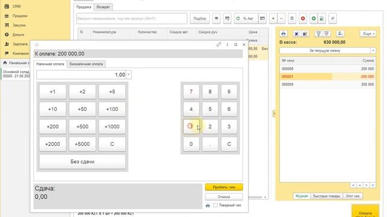Click the card icon next to % Авт
The image size is (387, 217).
262,19
